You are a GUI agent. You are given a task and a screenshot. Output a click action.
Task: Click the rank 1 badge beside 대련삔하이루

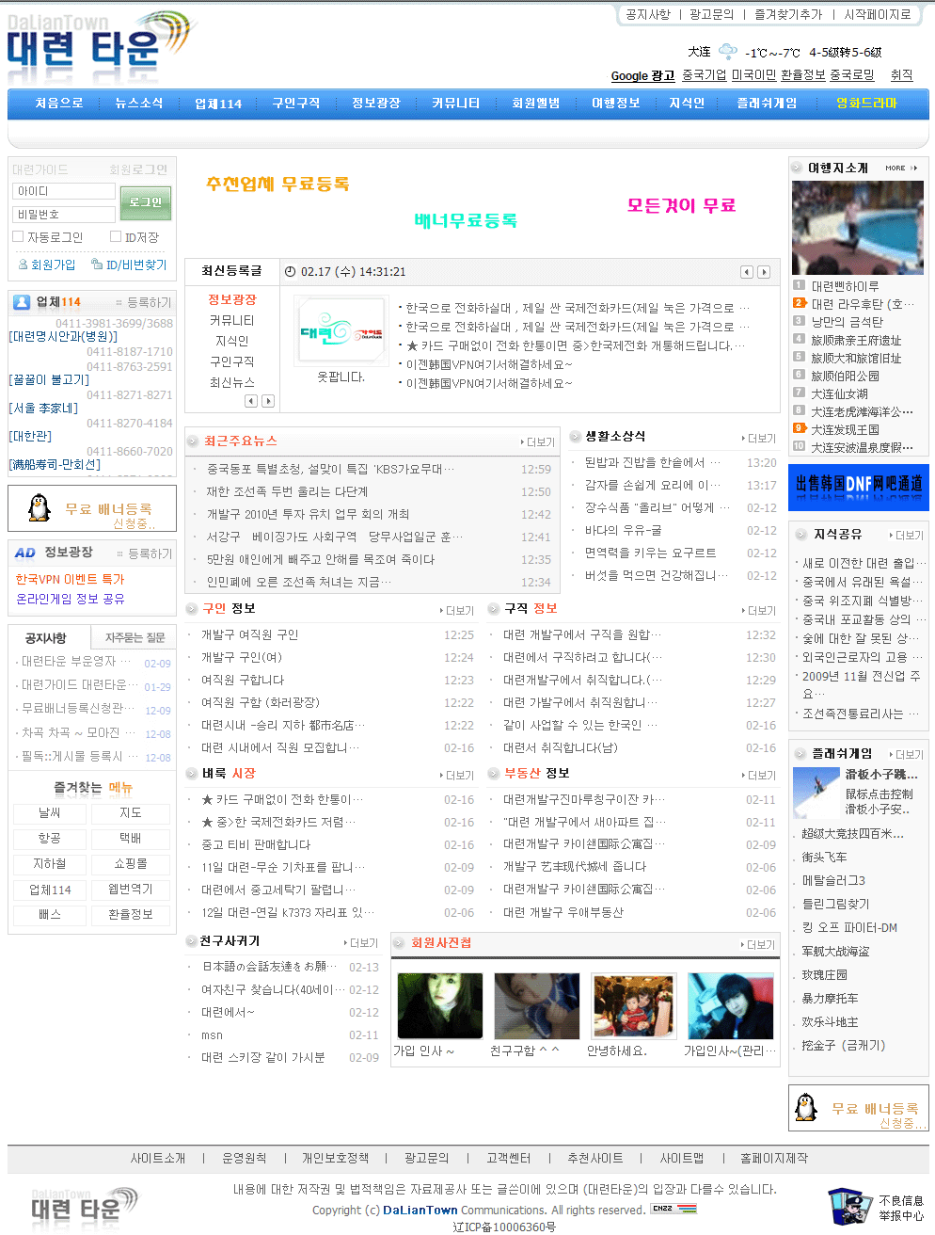pyautogui.click(x=799, y=285)
